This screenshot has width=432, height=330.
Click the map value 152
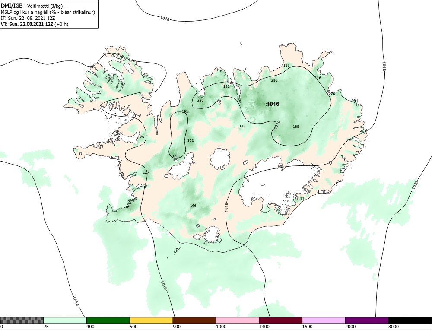coord(191,140)
